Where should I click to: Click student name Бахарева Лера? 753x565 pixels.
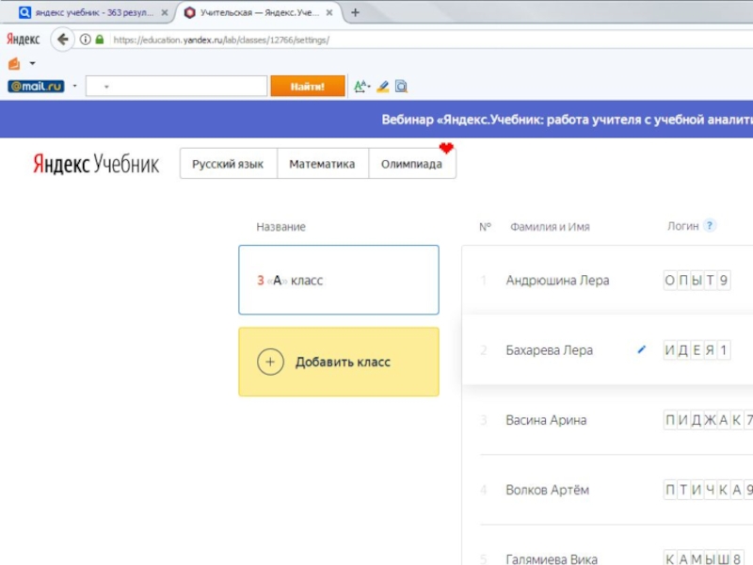[x=550, y=350]
